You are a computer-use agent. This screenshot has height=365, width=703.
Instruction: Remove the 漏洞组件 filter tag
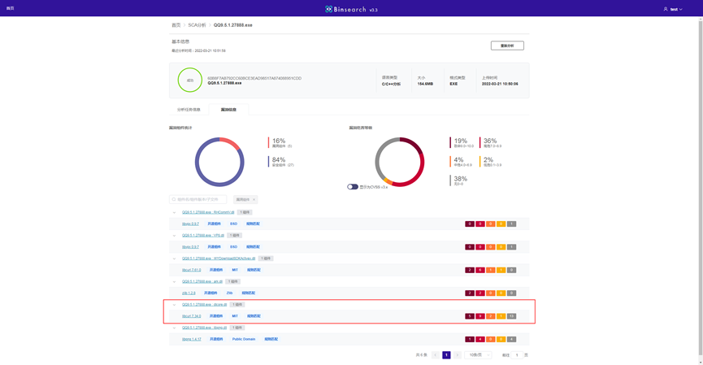tap(254, 199)
